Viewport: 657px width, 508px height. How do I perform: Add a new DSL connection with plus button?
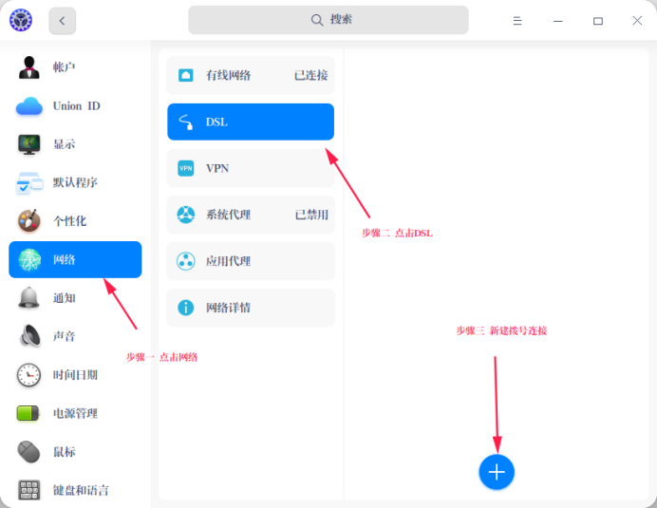(x=497, y=472)
